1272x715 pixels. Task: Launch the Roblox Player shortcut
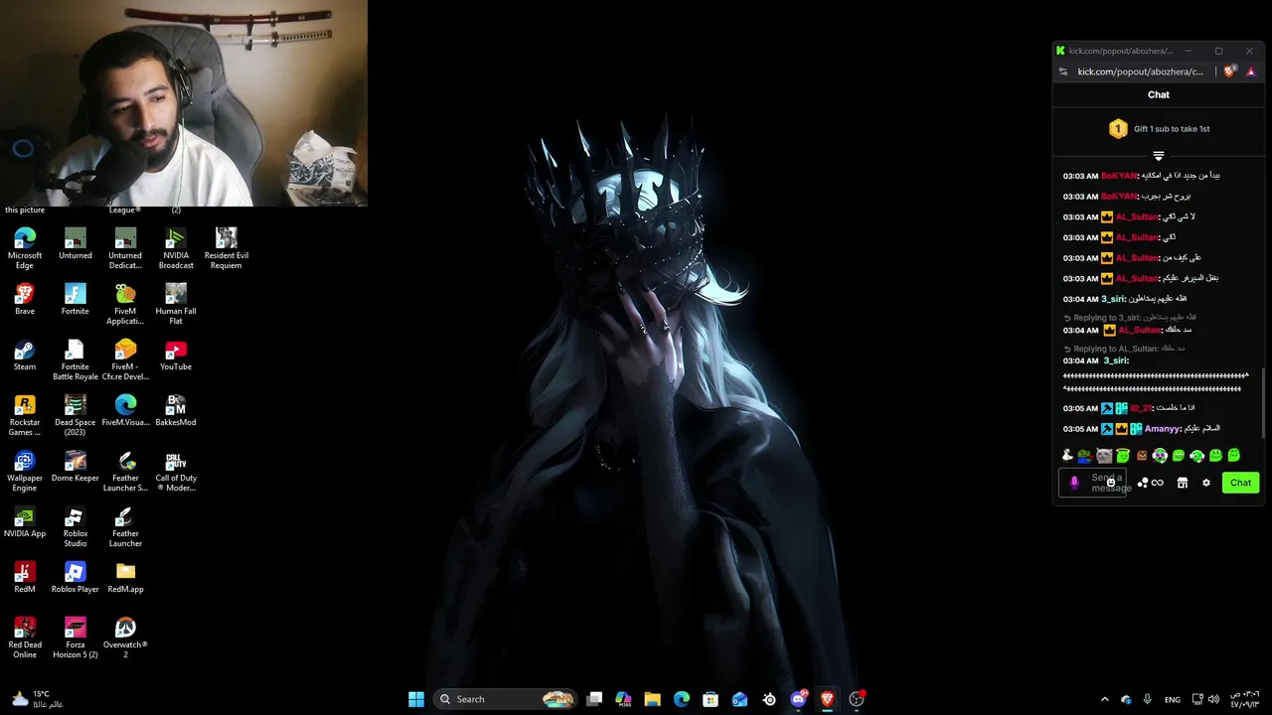76,578
